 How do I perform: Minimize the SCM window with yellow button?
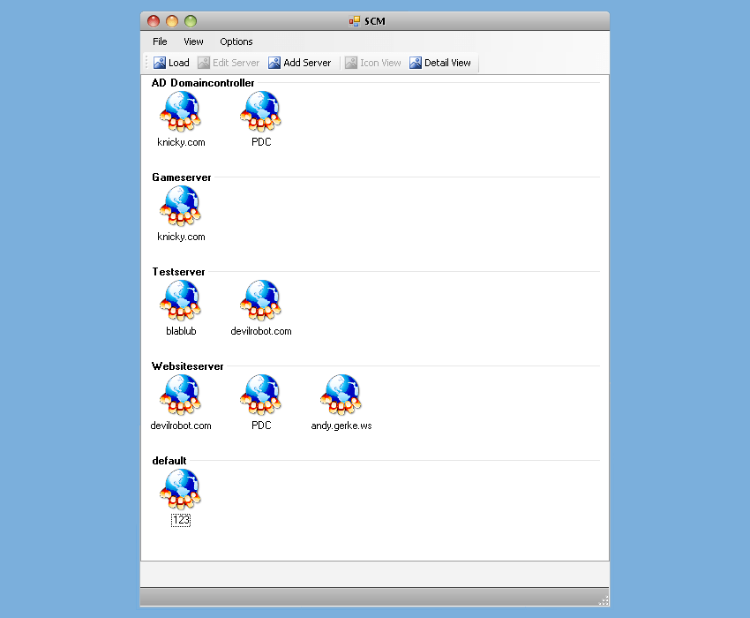click(x=172, y=21)
